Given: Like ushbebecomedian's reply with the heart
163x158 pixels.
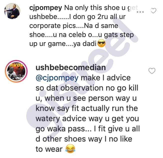Looking at the screenshot, I should [x=152, y=71].
